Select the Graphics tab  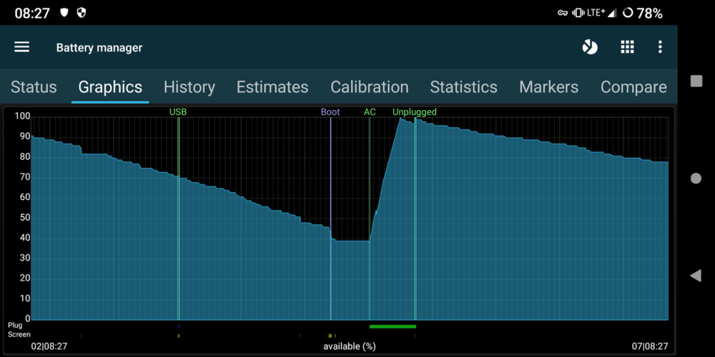coord(110,87)
